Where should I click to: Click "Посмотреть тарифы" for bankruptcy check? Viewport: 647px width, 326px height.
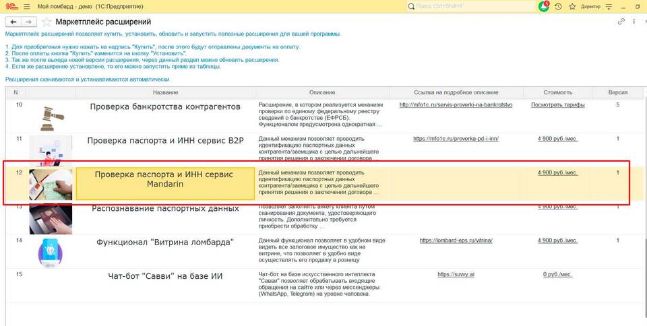click(557, 105)
